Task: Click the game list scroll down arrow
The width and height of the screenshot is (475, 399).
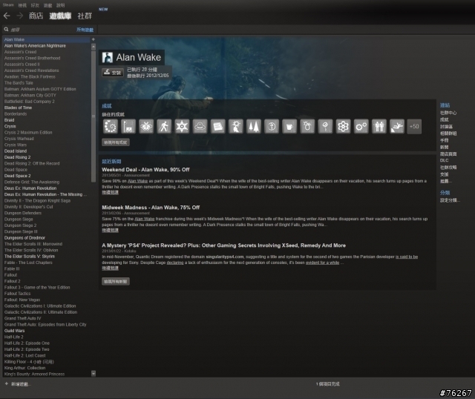Action: point(94,374)
